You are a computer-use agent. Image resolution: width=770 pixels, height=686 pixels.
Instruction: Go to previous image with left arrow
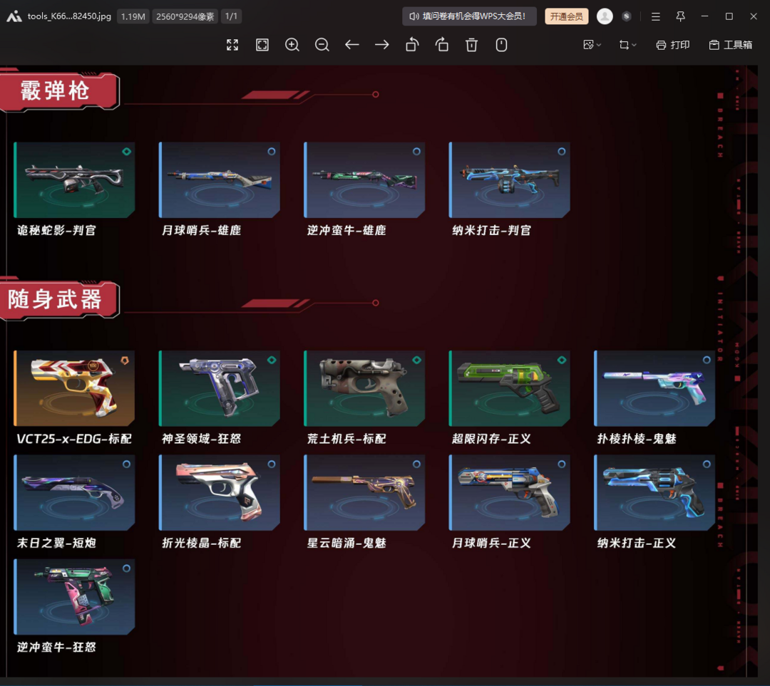(x=352, y=45)
